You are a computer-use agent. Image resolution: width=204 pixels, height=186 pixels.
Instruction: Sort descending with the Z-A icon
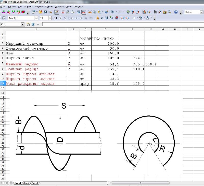click(x=138, y=12)
